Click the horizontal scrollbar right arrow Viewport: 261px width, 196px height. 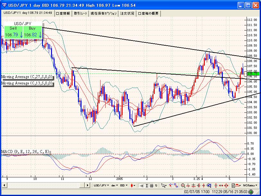point(88,185)
